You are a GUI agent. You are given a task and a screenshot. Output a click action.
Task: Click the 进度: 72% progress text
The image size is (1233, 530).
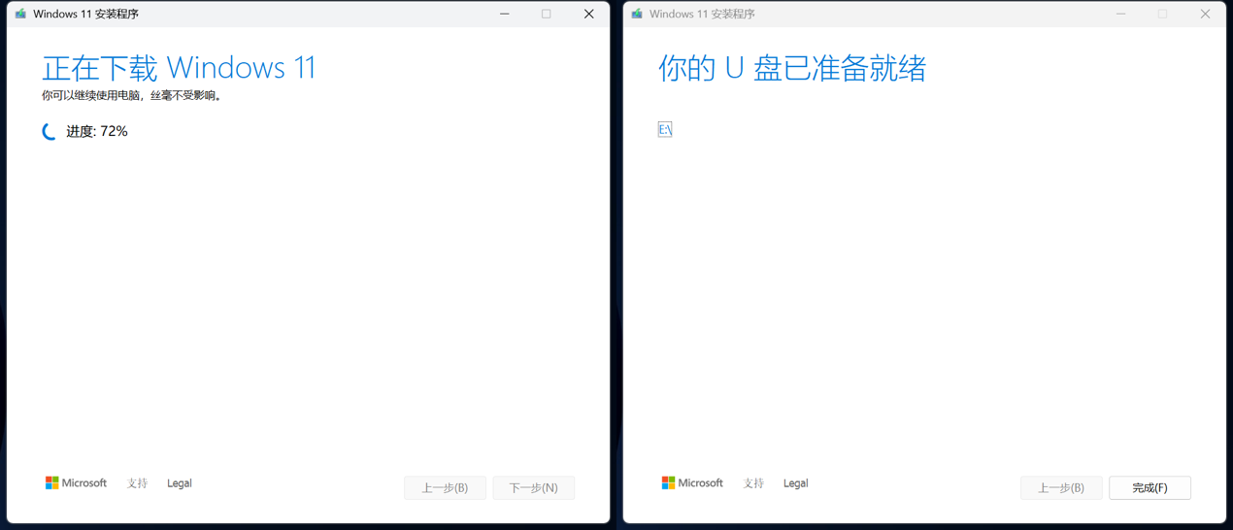point(97,131)
